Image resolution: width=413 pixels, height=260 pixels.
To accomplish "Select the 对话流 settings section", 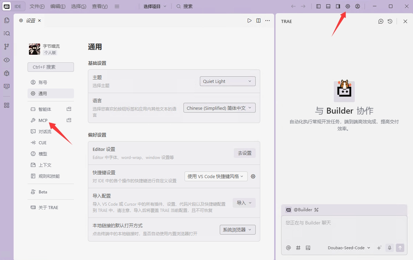I will pos(51,132).
